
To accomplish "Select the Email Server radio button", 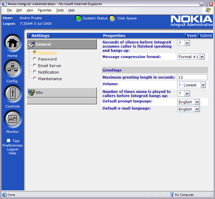I will [35, 66].
